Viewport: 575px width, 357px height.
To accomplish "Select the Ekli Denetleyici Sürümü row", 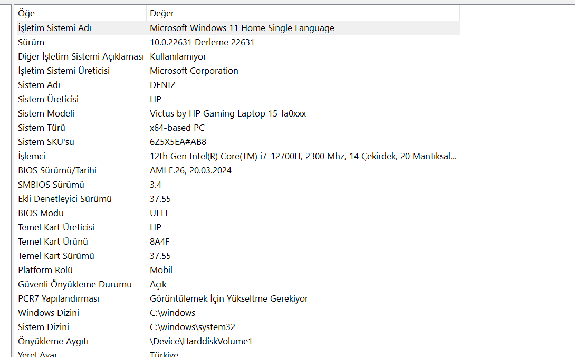I will (x=64, y=199).
